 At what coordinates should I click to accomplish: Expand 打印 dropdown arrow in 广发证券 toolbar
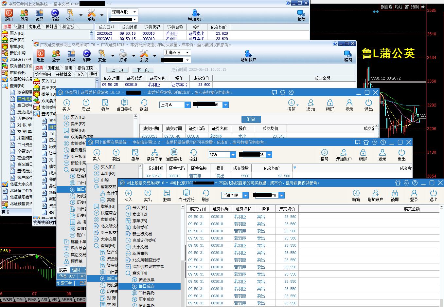[x=133, y=56]
